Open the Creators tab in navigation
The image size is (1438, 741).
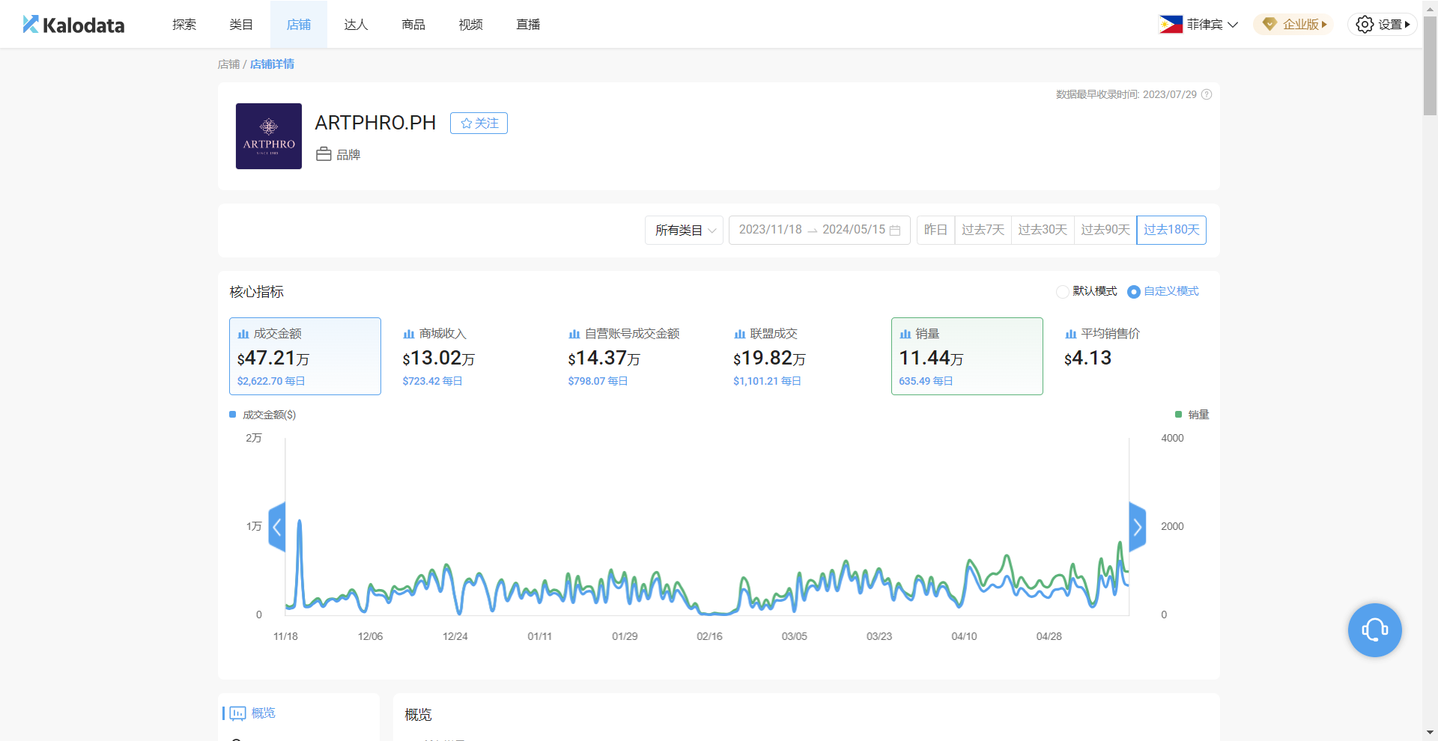[x=356, y=25]
